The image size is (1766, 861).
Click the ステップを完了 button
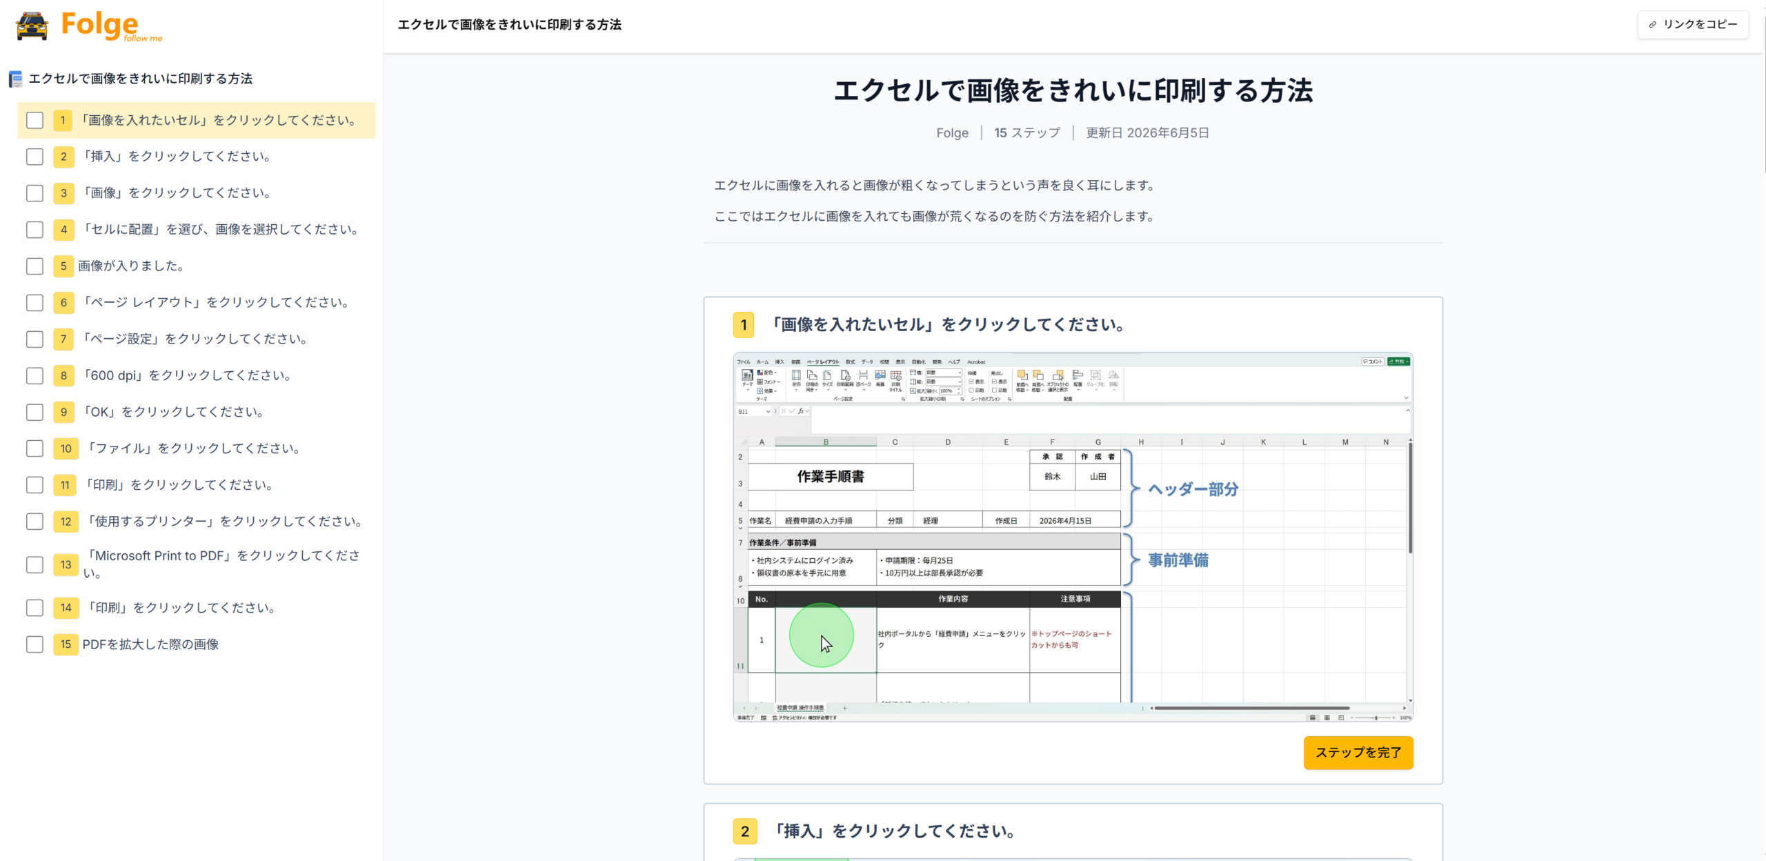[1358, 753]
